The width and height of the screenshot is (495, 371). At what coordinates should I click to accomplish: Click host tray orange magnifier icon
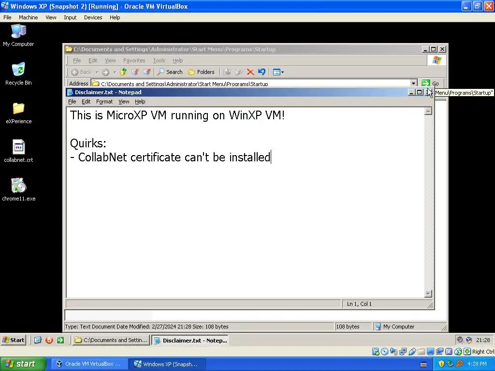pyautogui.click(x=459, y=364)
